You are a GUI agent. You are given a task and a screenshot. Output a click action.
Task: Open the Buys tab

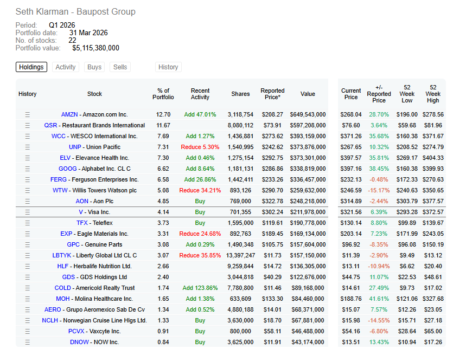94,67
